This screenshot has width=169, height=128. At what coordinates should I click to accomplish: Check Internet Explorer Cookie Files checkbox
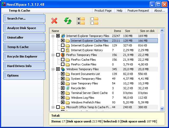pyautogui.click(x=63, y=45)
